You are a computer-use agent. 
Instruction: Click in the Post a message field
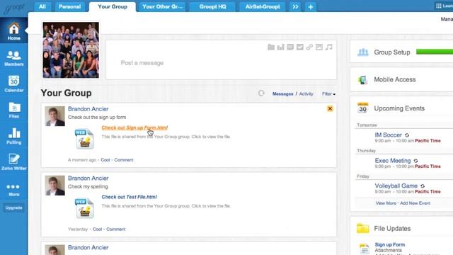[x=221, y=59]
